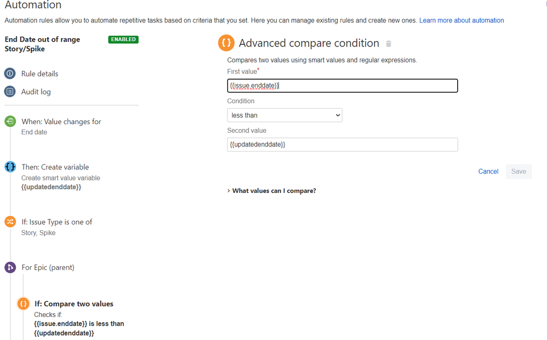Expand What values can I compare section
This screenshot has height=340, width=547.
(272, 191)
